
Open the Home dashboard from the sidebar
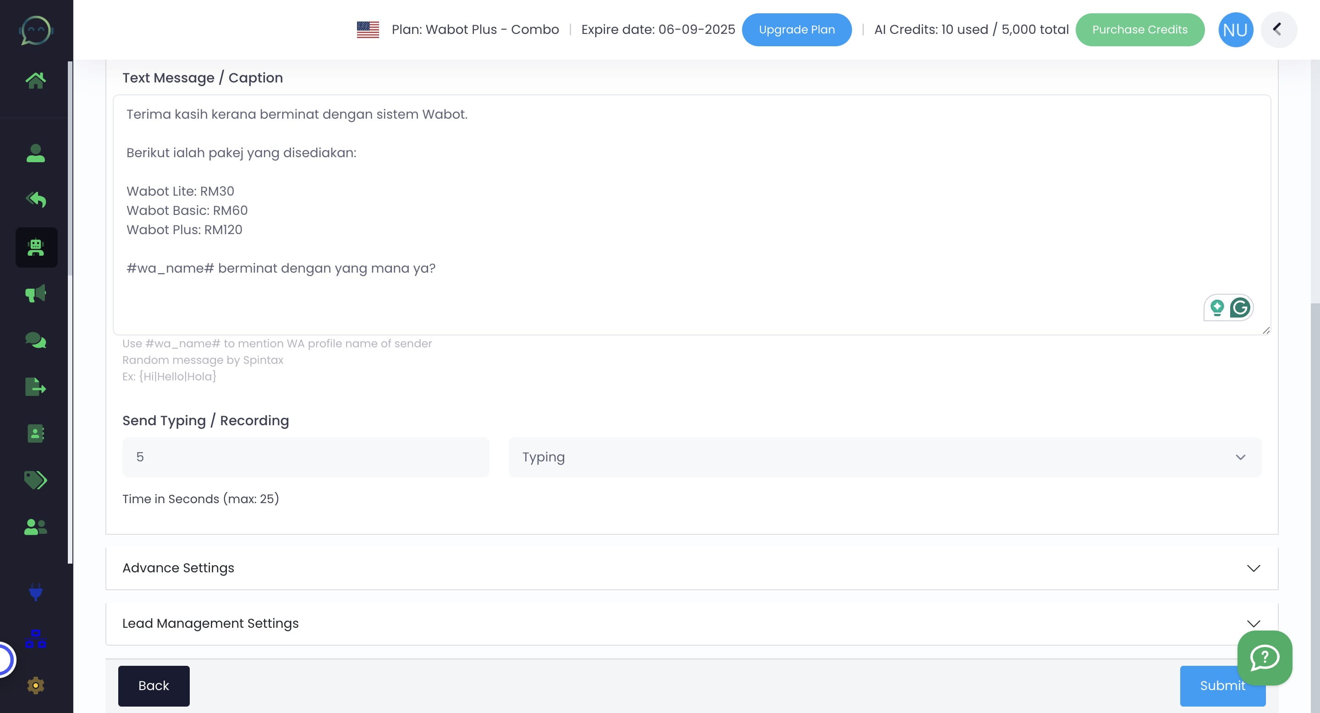36,79
